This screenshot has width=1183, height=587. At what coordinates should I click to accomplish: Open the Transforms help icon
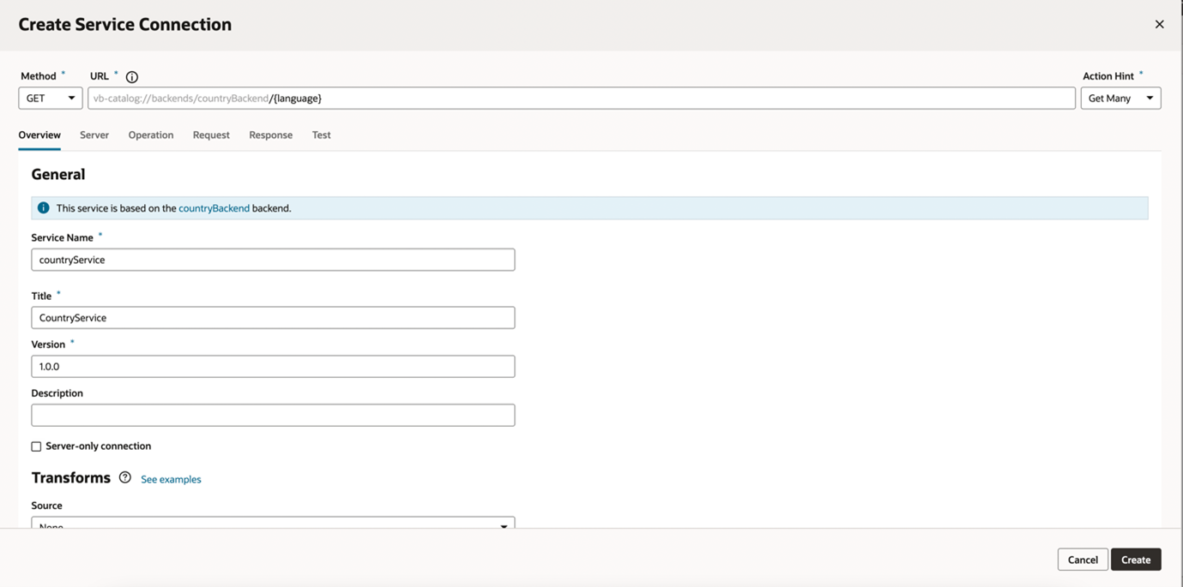(x=124, y=477)
